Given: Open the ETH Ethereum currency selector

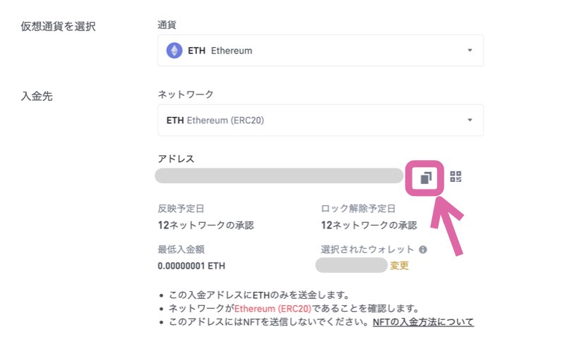Looking at the screenshot, I should tap(321, 51).
